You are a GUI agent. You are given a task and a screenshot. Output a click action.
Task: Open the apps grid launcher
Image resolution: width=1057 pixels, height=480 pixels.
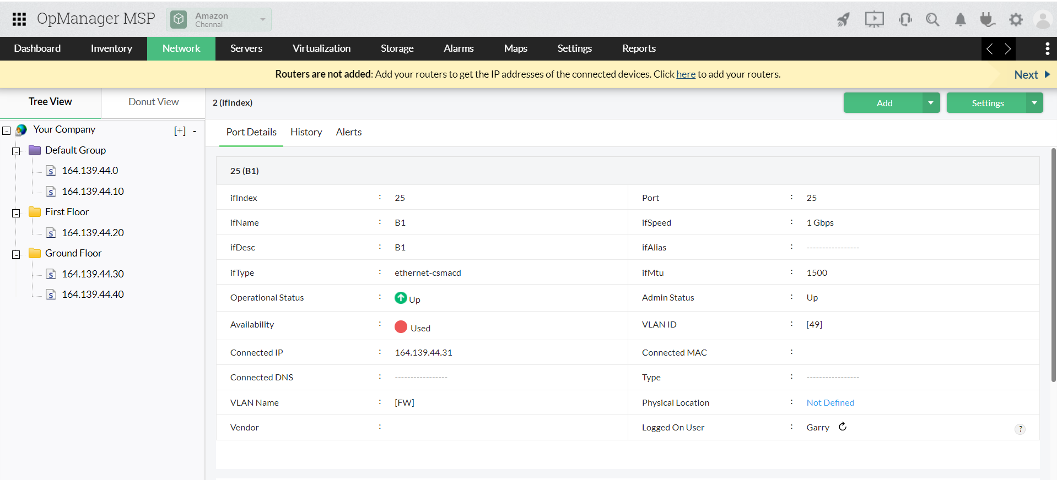click(x=19, y=19)
